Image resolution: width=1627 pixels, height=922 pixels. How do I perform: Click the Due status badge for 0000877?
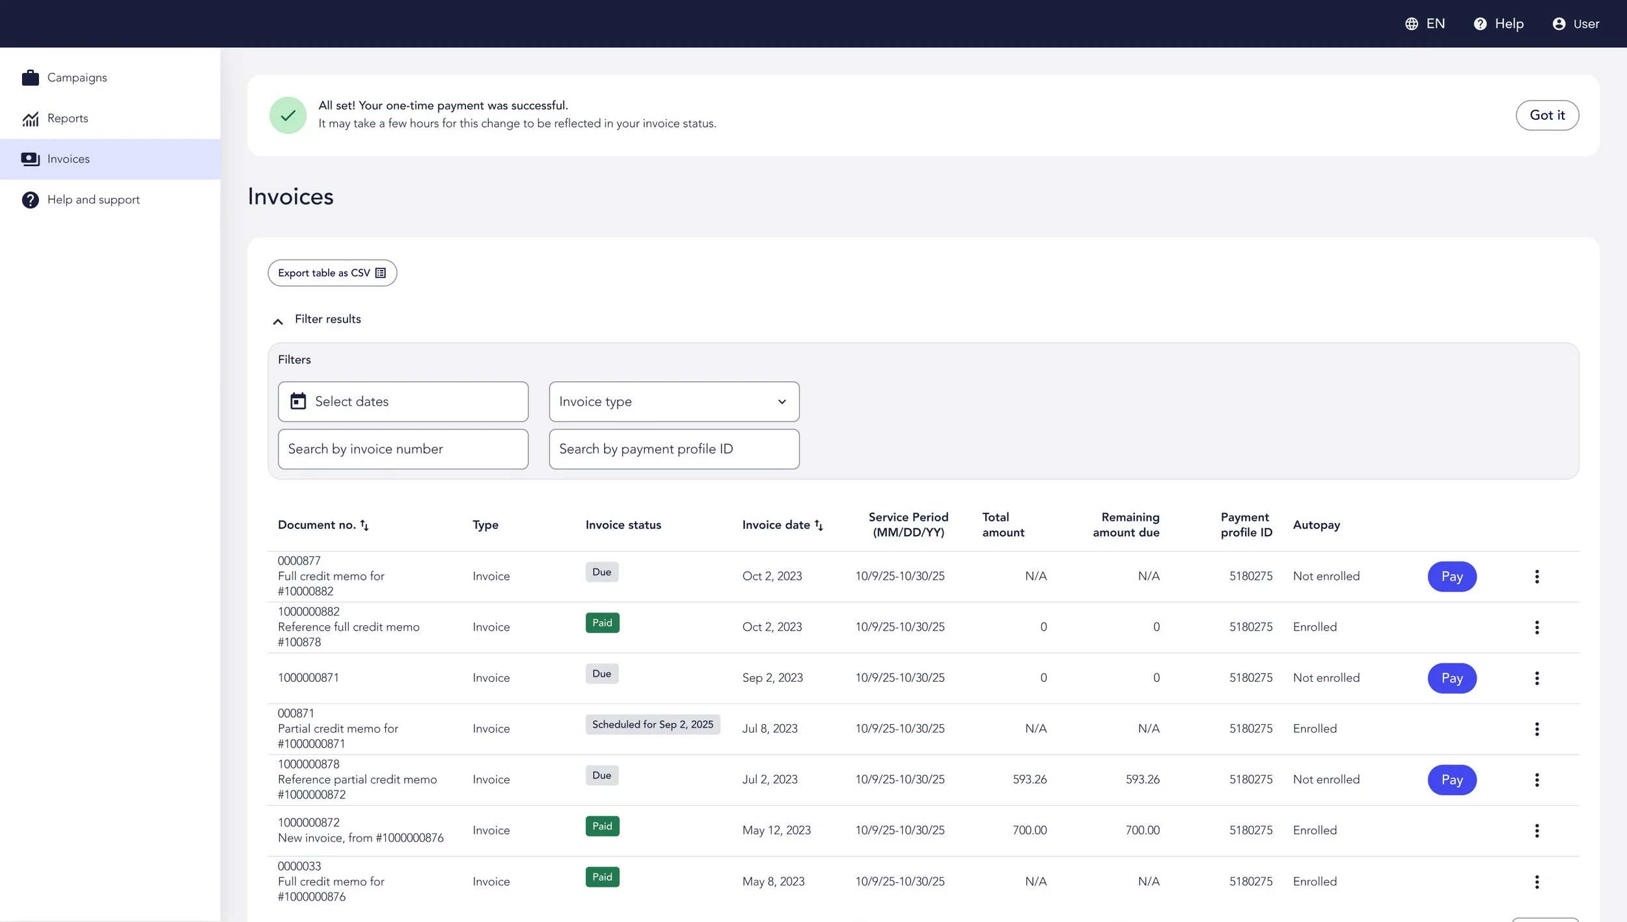click(601, 572)
